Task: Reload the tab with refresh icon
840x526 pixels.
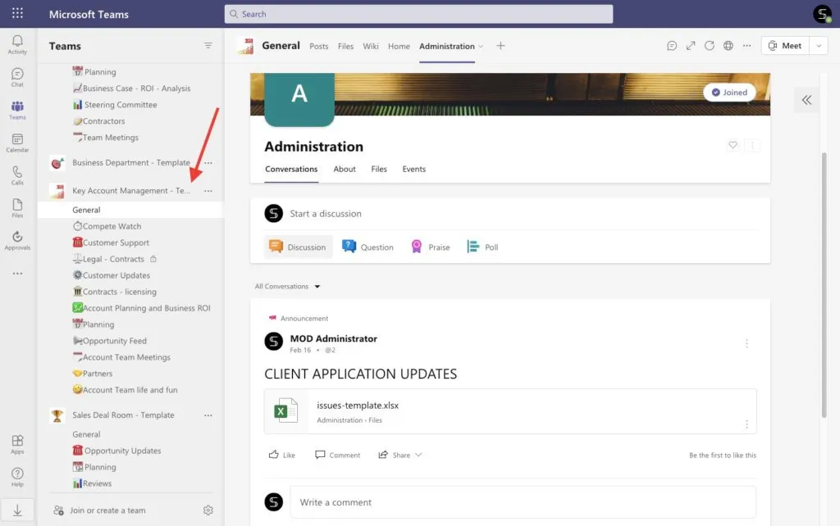Action: 710,46
